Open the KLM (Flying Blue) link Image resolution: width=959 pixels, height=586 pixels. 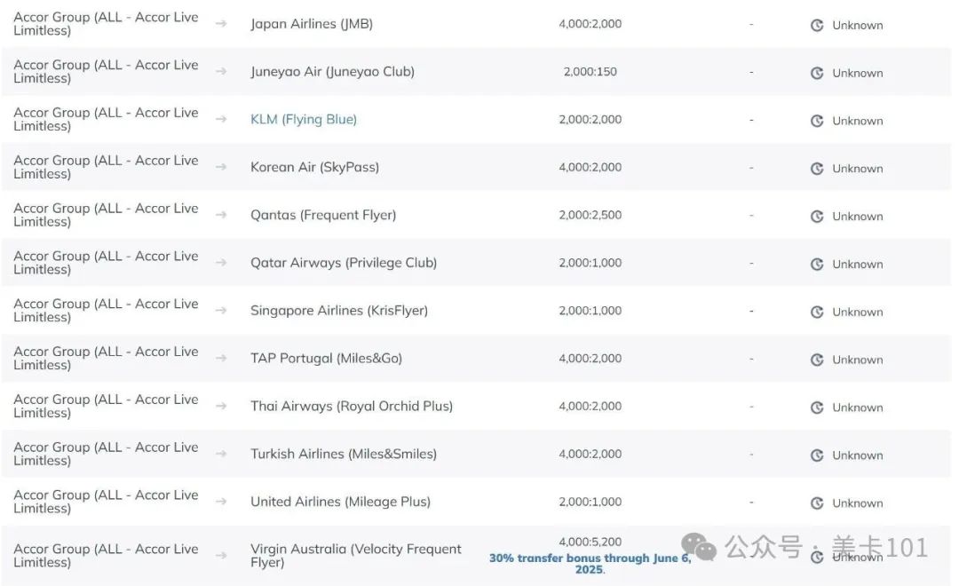coord(304,119)
